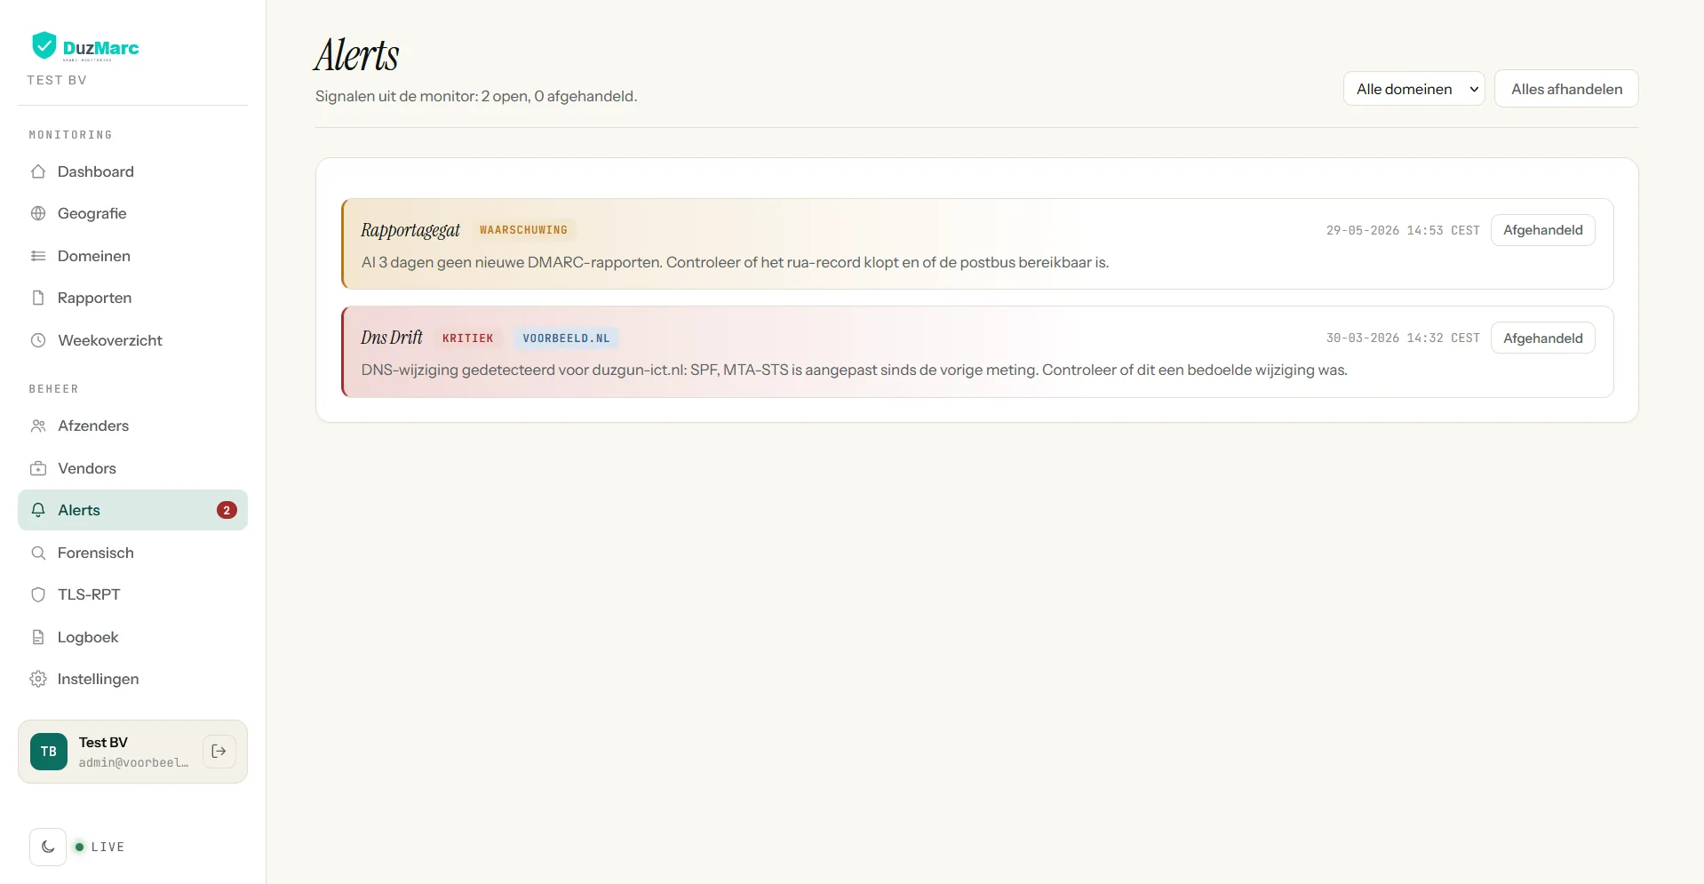Click Alles afhandelen button

(x=1566, y=89)
